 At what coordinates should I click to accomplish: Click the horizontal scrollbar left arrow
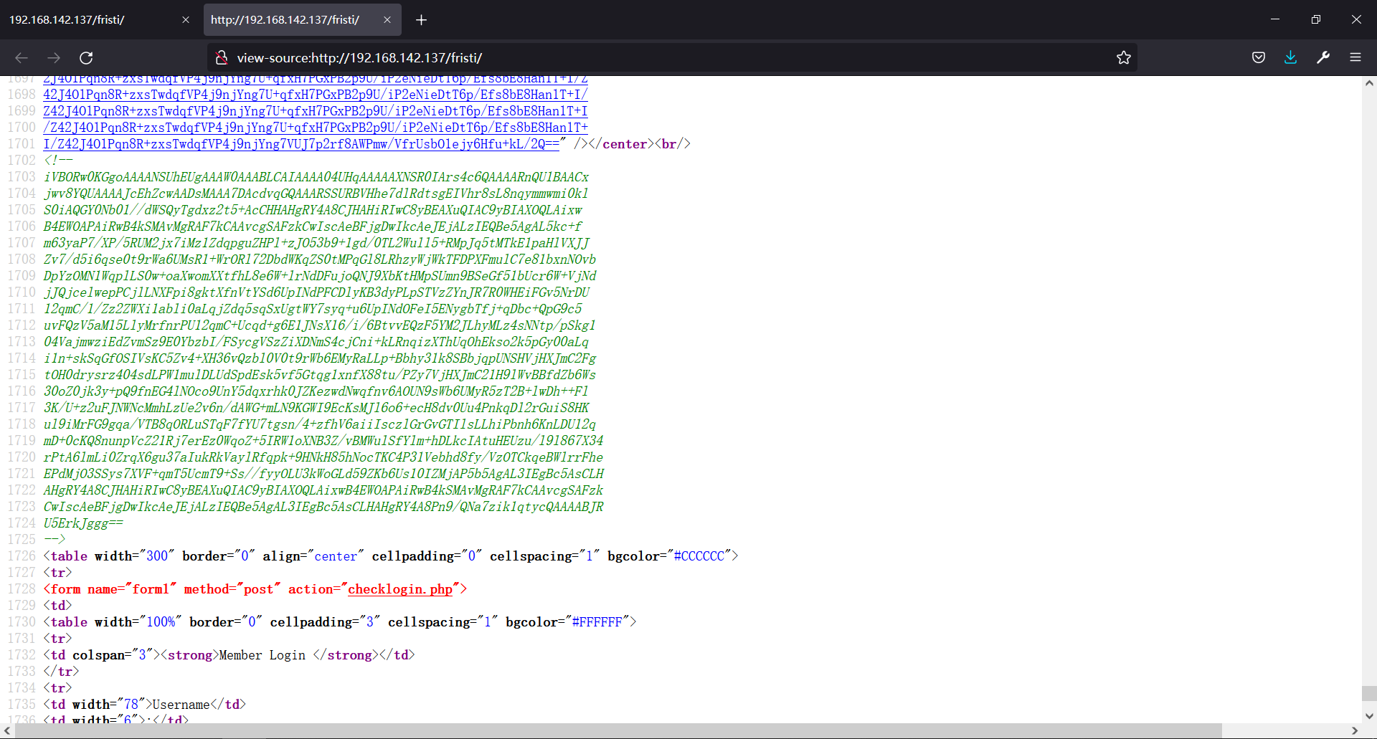(x=7, y=731)
